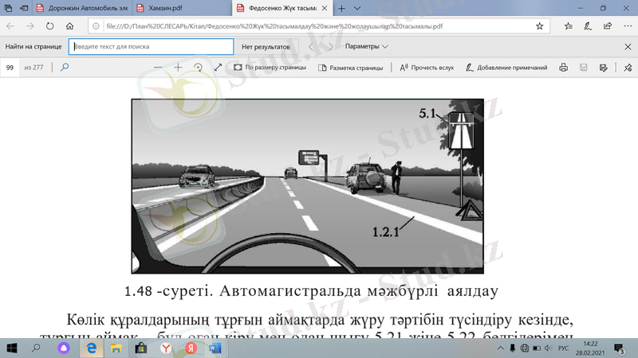Enter full screen view with expand icon
The height and width of the screenshot is (358, 638).
[x=218, y=68]
